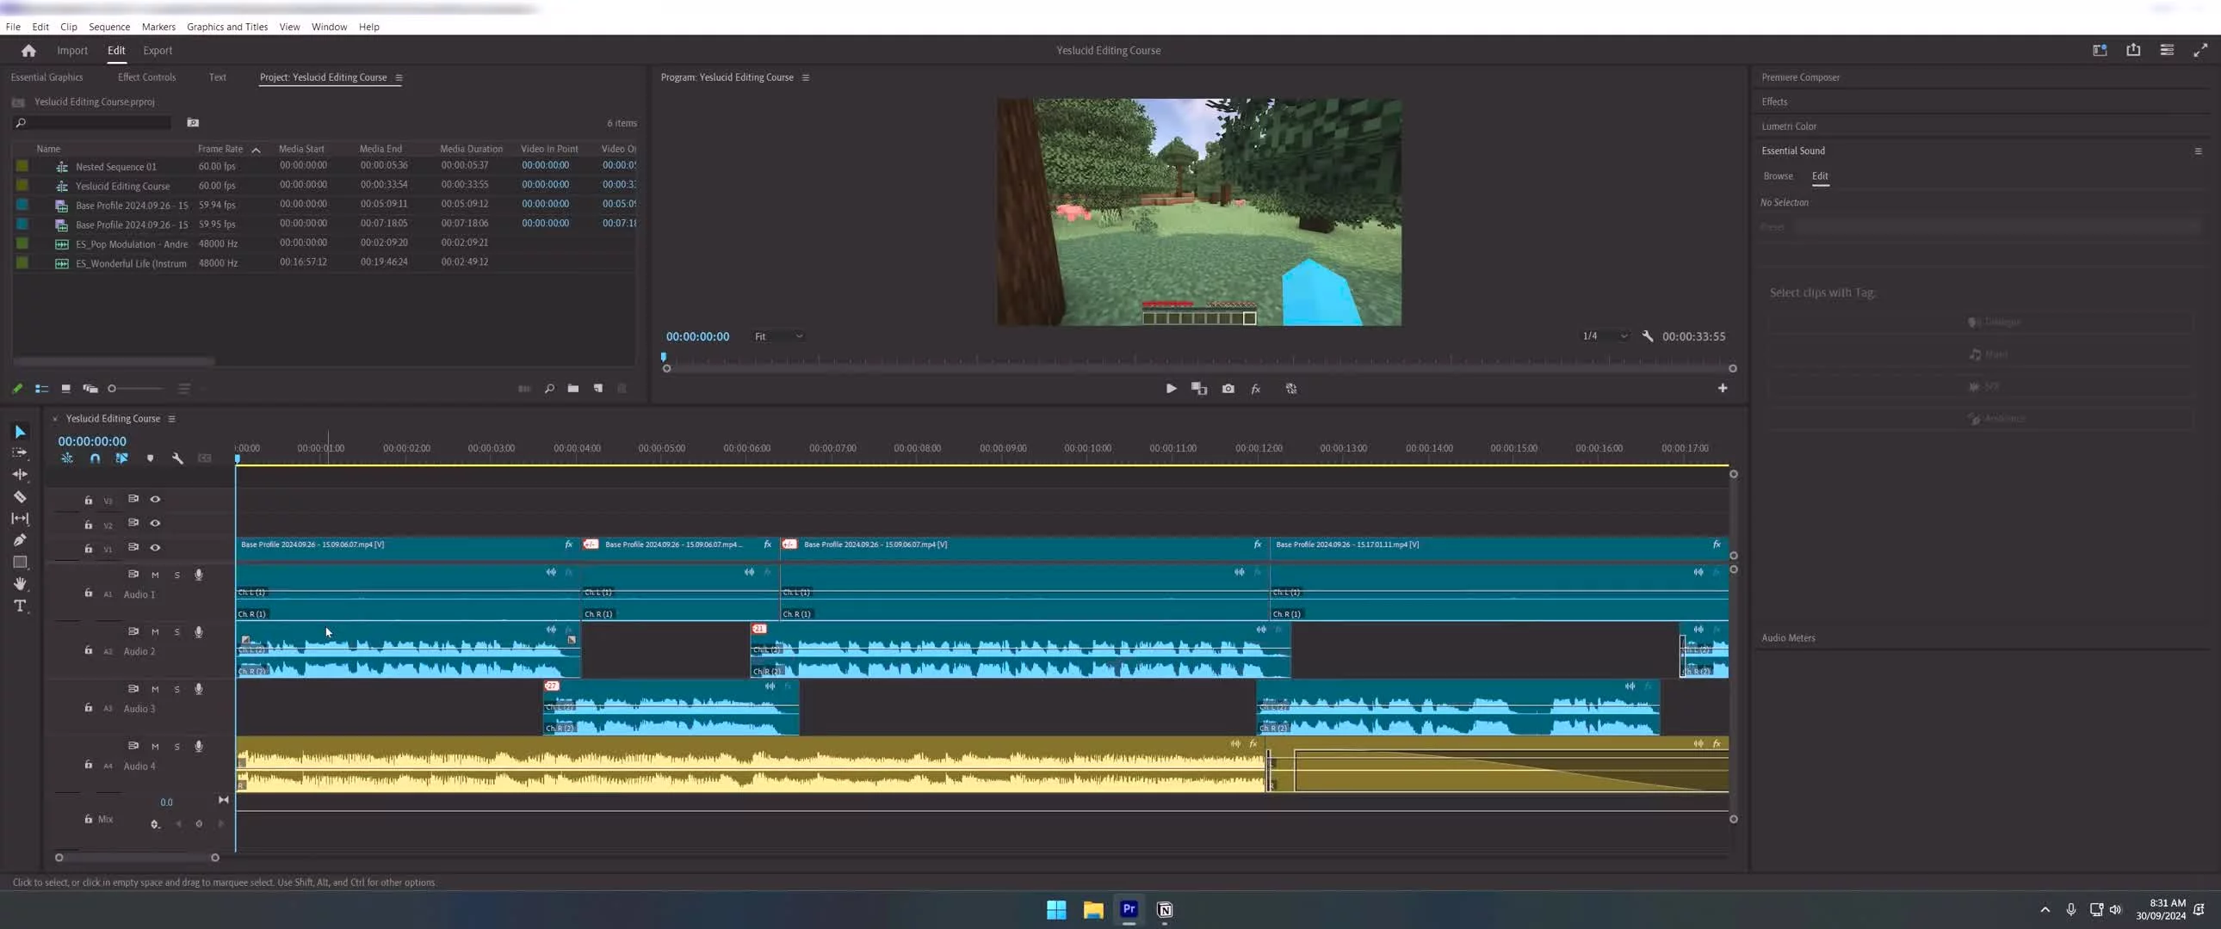The height and width of the screenshot is (929, 2221).
Task: Switch project panel to List View
Action: pos(41,389)
